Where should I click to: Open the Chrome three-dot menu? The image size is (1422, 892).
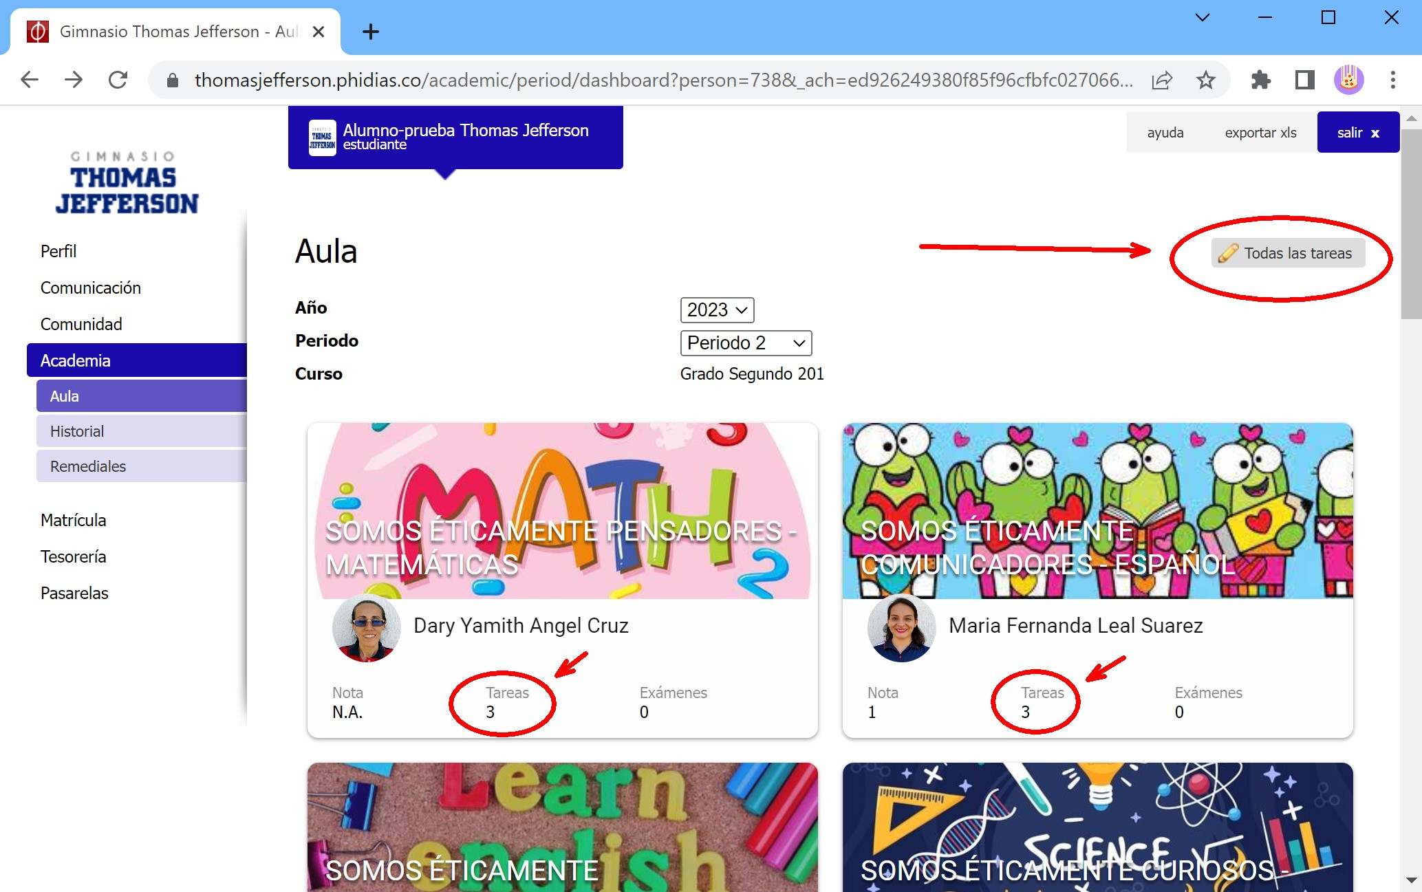coord(1392,80)
